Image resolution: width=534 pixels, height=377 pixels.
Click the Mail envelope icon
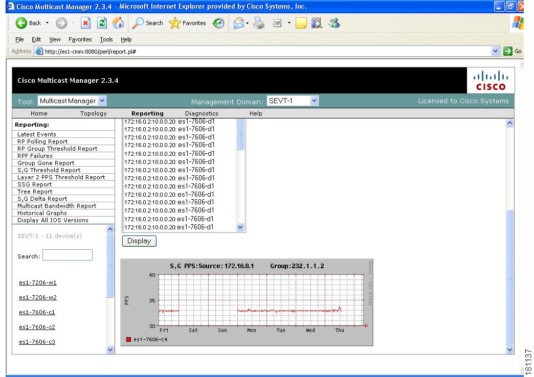point(239,23)
